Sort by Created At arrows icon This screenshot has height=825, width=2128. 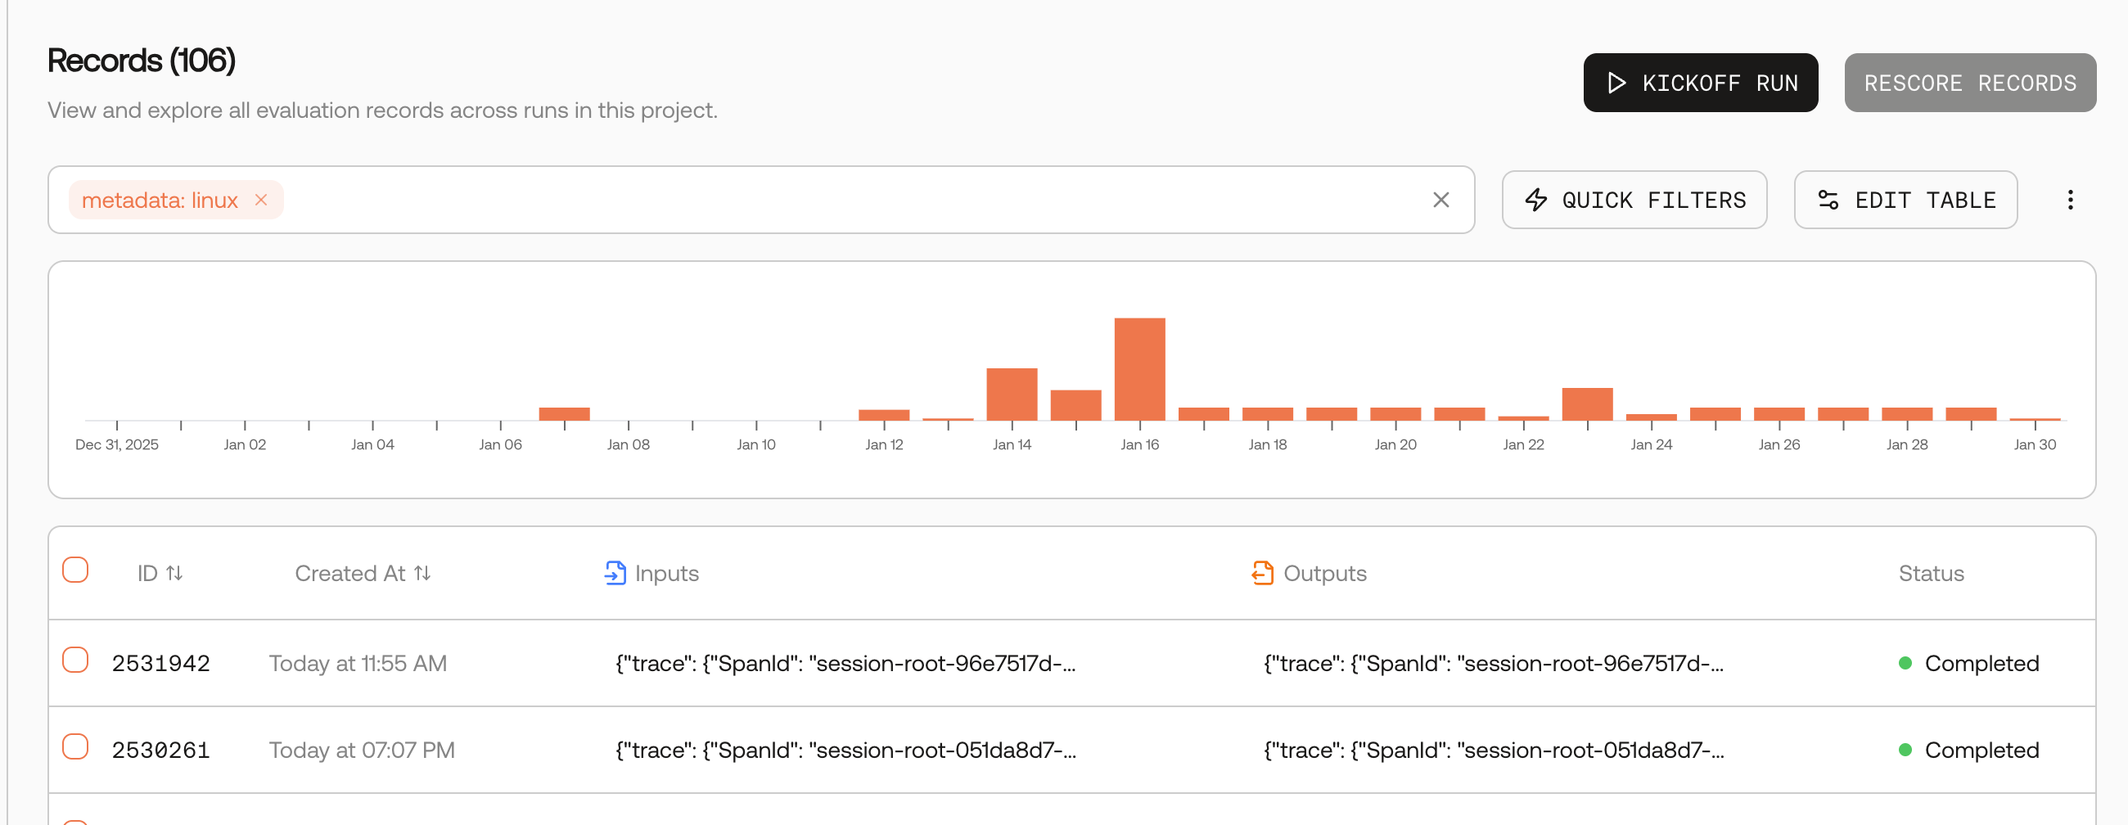[422, 573]
